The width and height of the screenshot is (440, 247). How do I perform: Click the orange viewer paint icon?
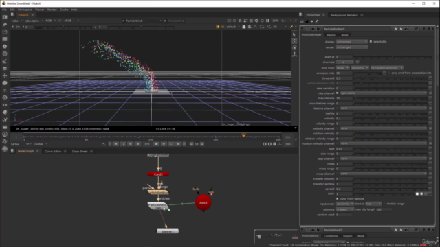tap(291, 27)
